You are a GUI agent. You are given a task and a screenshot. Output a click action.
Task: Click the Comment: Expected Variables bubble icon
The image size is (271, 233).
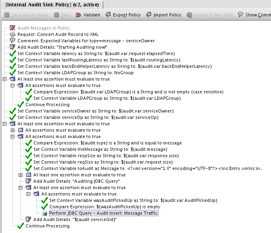pos(12,41)
